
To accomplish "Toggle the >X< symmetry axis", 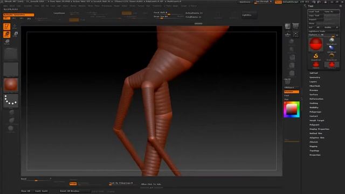I will coord(7,18).
